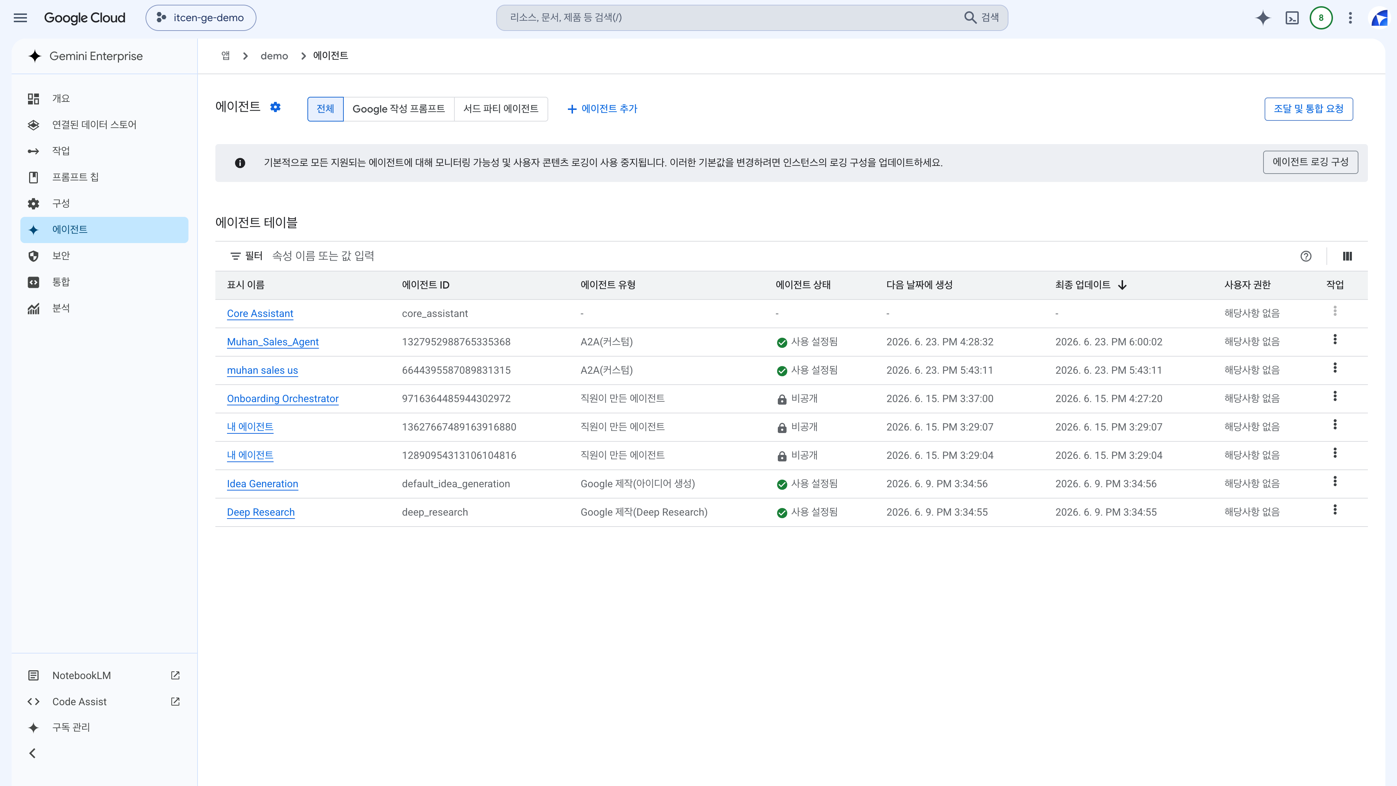1397x786 pixels.
Task: Activate Cloud Shell terminal icon
Action: coord(1292,18)
